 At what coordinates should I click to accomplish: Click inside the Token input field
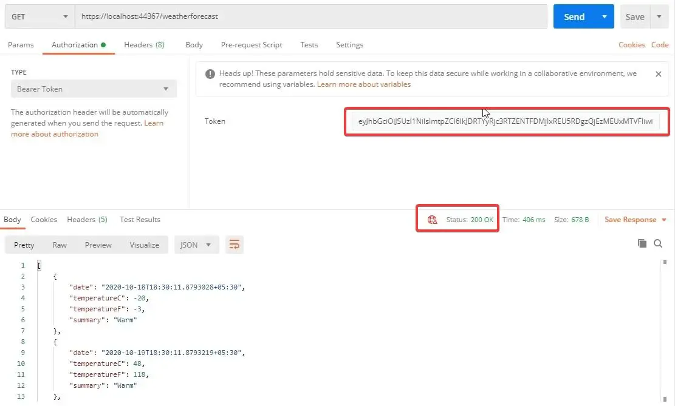(506, 121)
